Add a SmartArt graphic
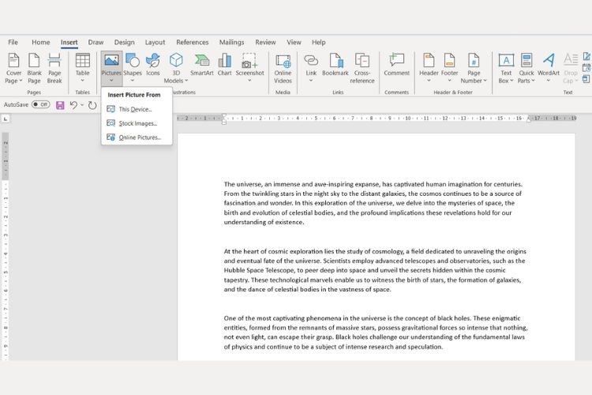Viewport: 592px width, 395px height. (x=201, y=65)
